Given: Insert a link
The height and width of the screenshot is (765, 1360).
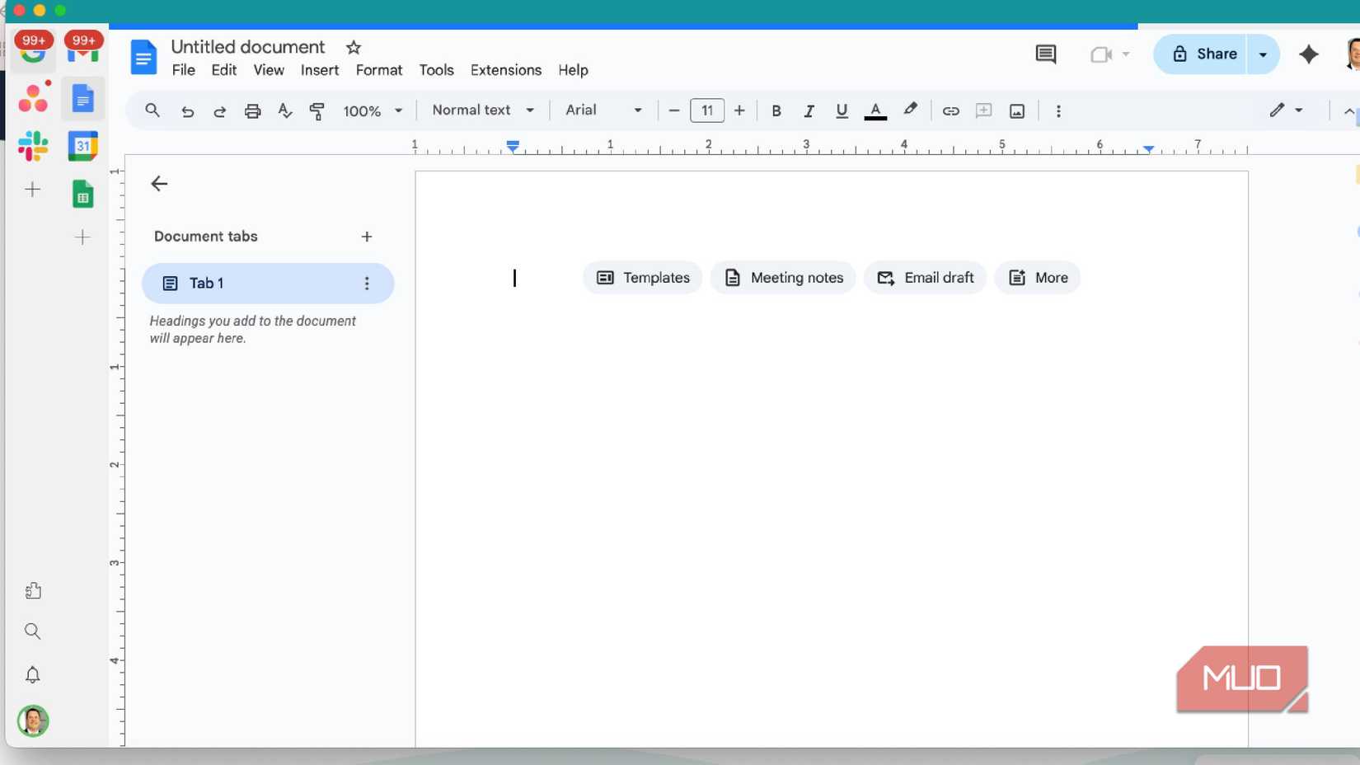Looking at the screenshot, I should point(950,110).
